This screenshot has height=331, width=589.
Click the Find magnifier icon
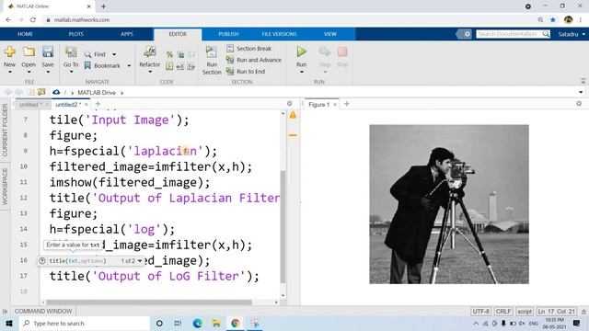pos(88,54)
